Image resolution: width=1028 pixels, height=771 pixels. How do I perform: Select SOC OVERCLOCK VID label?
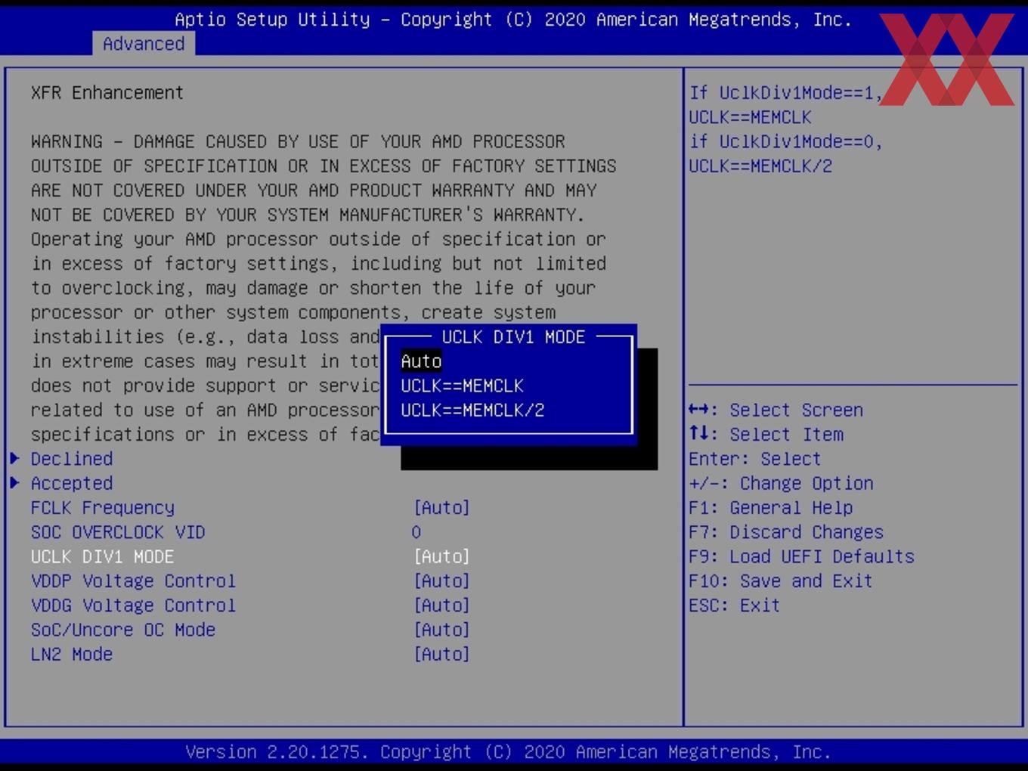(118, 532)
